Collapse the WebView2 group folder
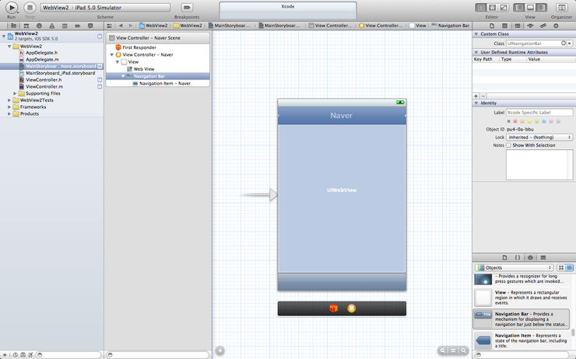This screenshot has height=359, width=576. pyautogui.click(x=9, y=46)
